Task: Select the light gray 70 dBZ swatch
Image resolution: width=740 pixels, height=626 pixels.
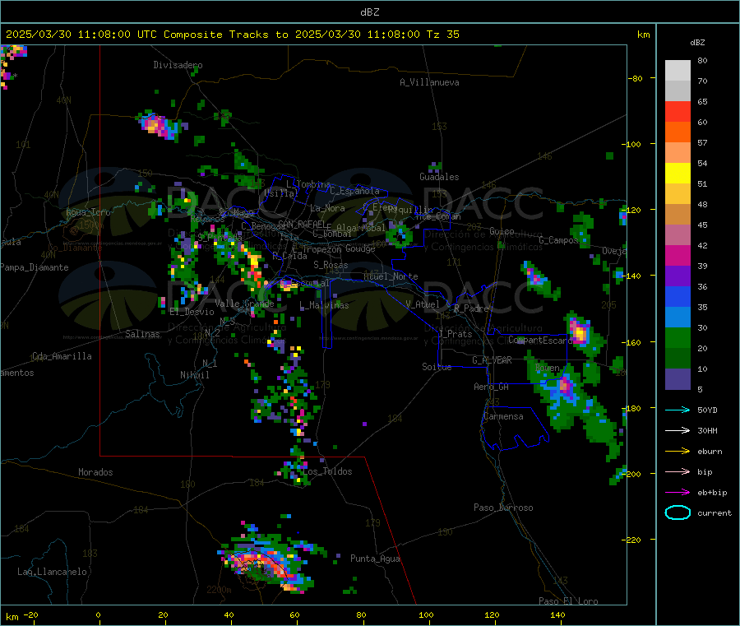Action: click(x=678, y=71)
